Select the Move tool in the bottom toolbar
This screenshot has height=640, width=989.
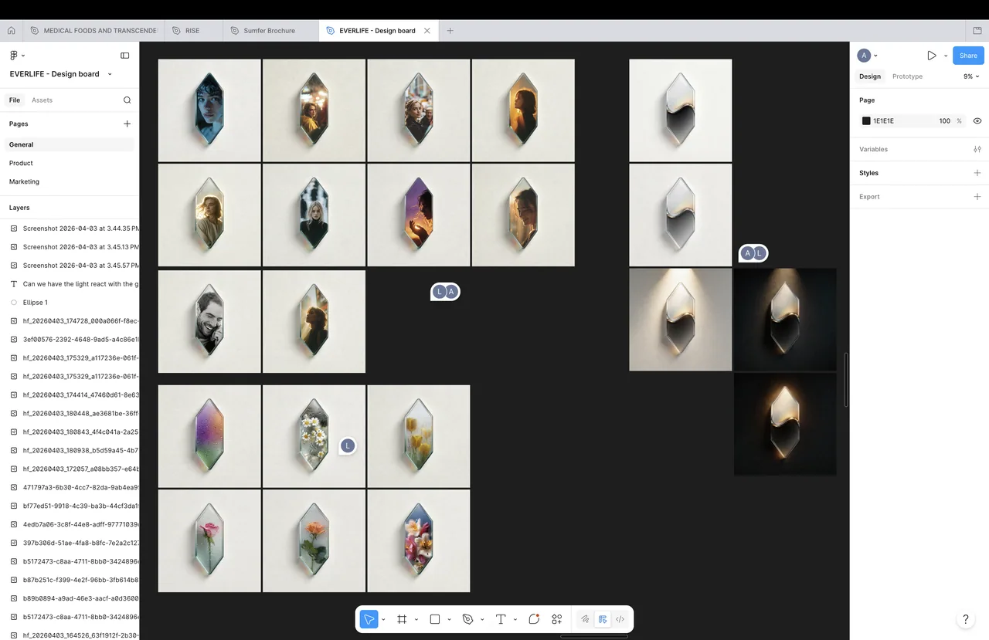[369, 619]
